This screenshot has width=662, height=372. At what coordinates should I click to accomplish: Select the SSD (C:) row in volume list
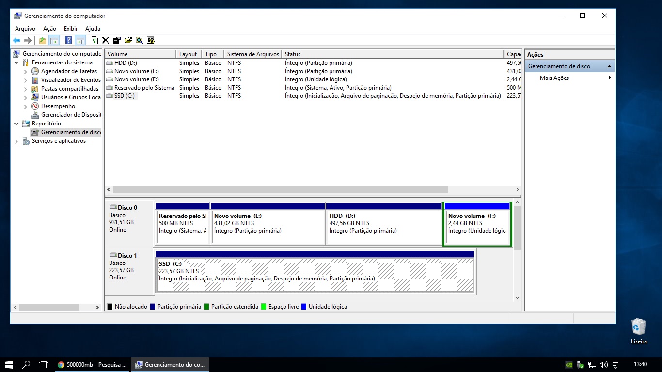[x=313, y=96]
